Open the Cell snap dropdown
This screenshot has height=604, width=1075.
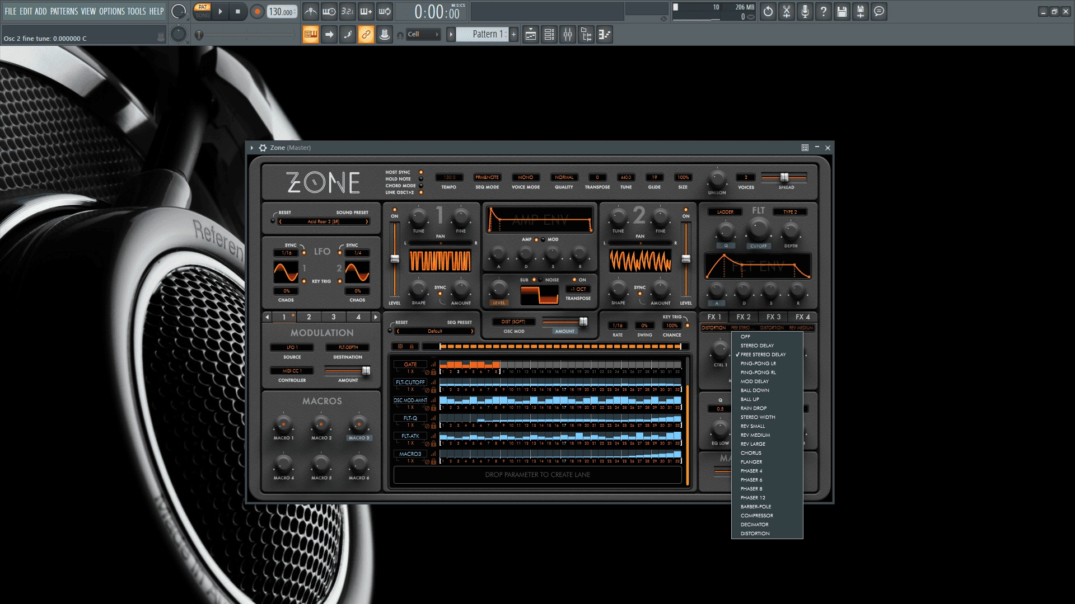423,35
